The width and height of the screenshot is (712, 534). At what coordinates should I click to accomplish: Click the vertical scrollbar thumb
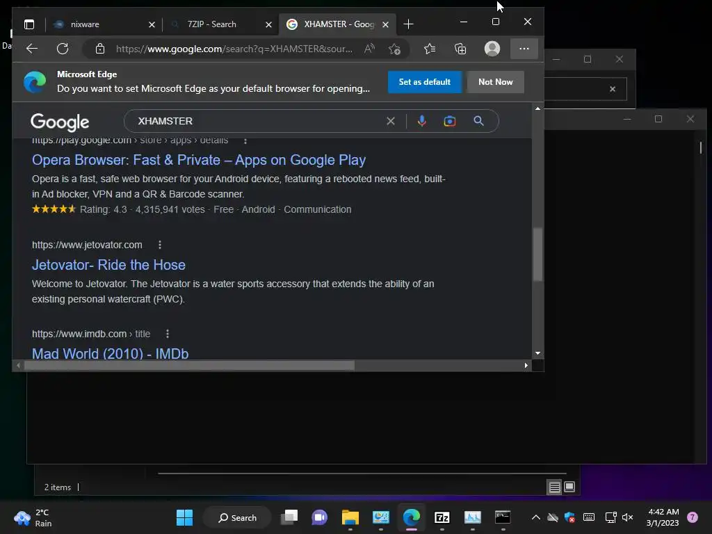tap(537, 254)
